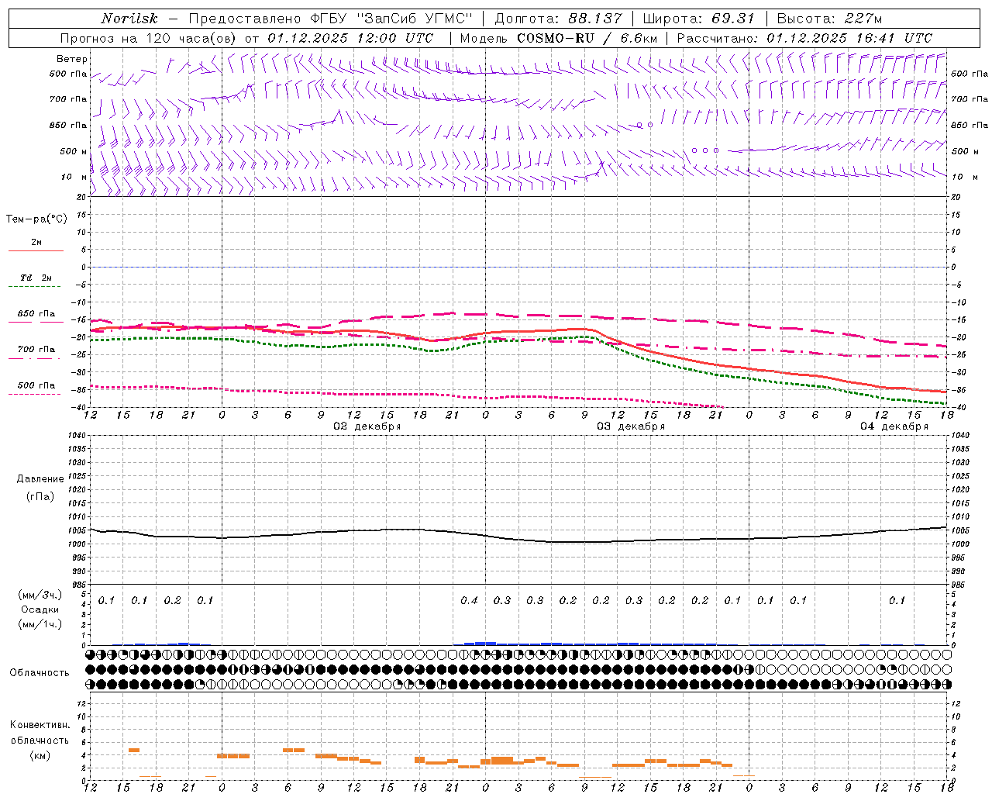The width and height of the screenshot is (992, 794).
Task: Click the (мм/1ч.) precipitation unit label
Action: [x=40, y=624]
